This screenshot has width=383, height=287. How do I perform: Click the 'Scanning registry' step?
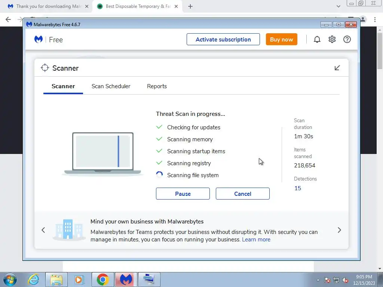[189, 163]
